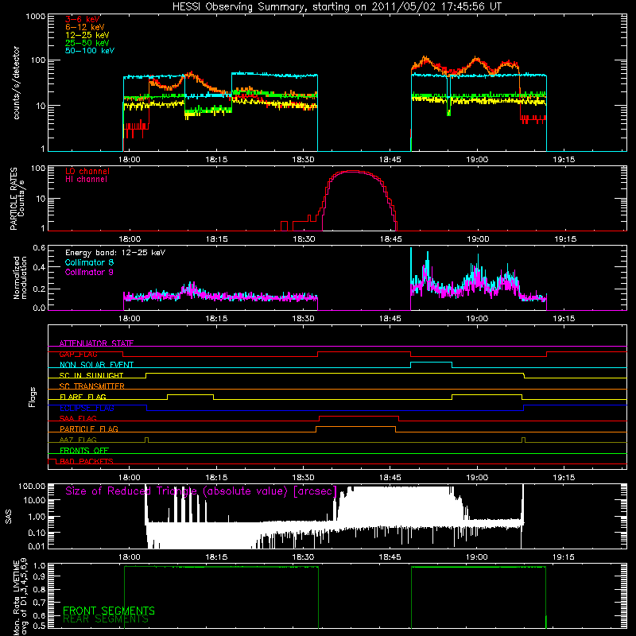Click the 18:30 tick under the modulation plot
636x636 pixels.
click(x=304, y=319)
